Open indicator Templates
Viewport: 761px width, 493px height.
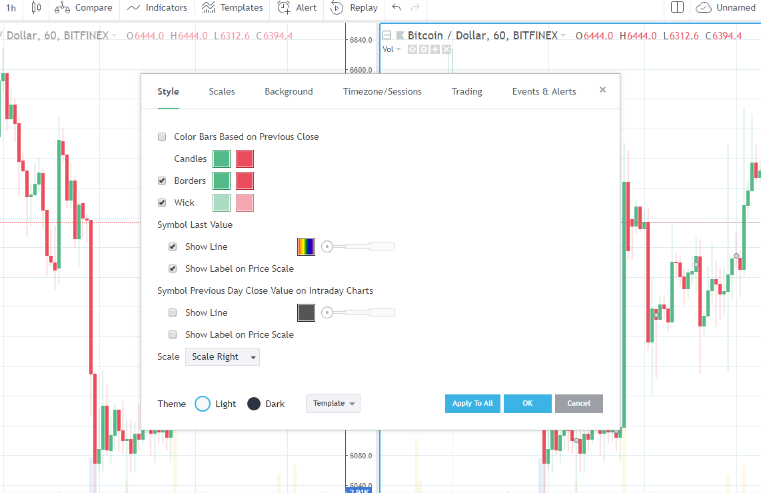tap(232, 8)
